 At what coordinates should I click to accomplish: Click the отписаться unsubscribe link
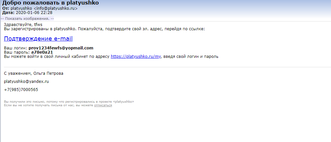pyautogui.click(x=103, y=105)
